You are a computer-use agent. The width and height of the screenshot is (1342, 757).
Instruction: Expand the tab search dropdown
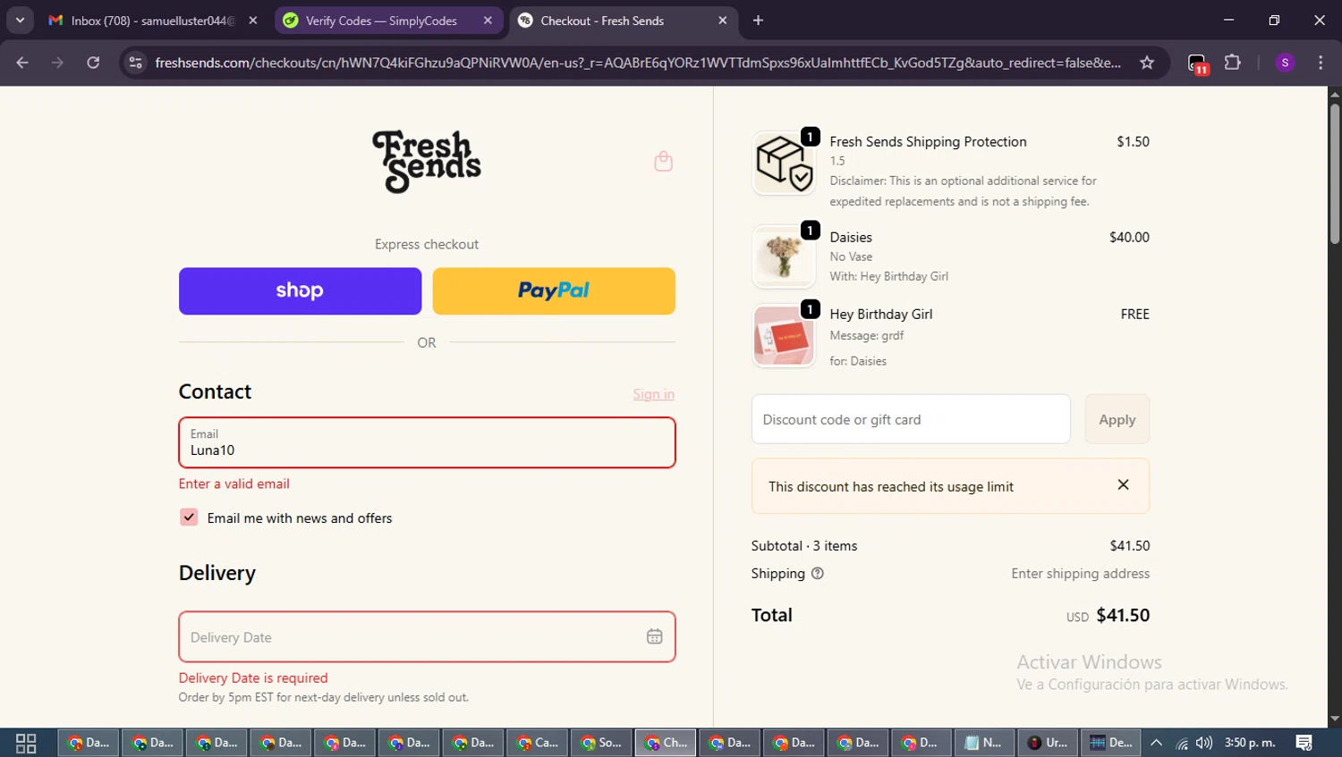[20, 21]
